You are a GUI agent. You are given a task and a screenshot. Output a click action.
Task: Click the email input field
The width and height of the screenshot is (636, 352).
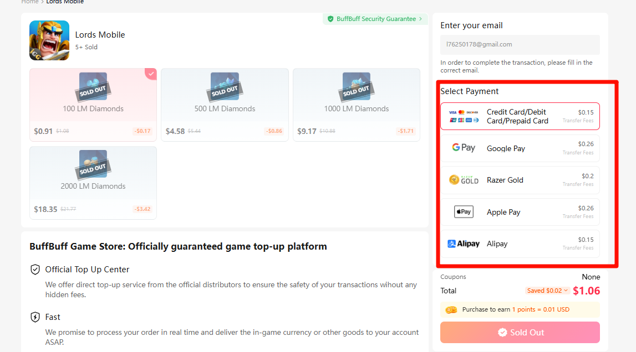click(x=520, y=44)
